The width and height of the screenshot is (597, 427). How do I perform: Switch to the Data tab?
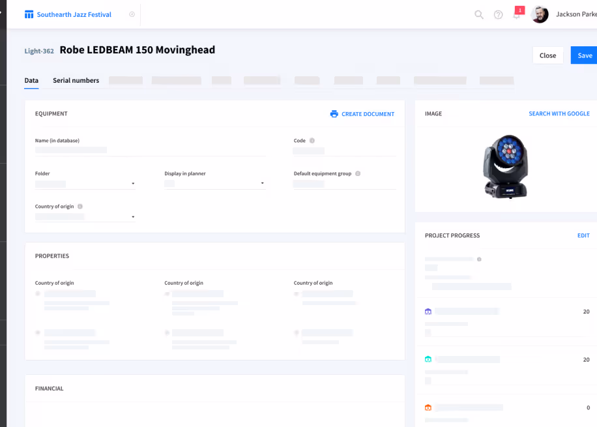click(31, 80)
